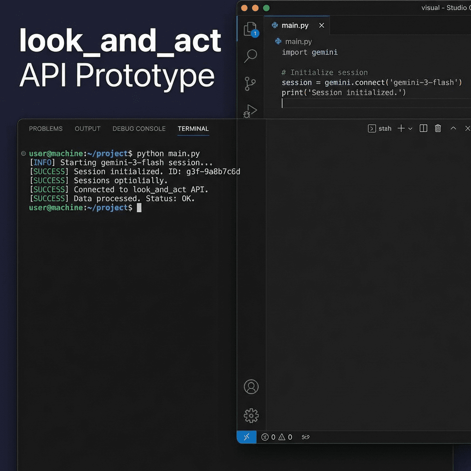
Task: Click the blue remote window status icon
Action: 247,437
